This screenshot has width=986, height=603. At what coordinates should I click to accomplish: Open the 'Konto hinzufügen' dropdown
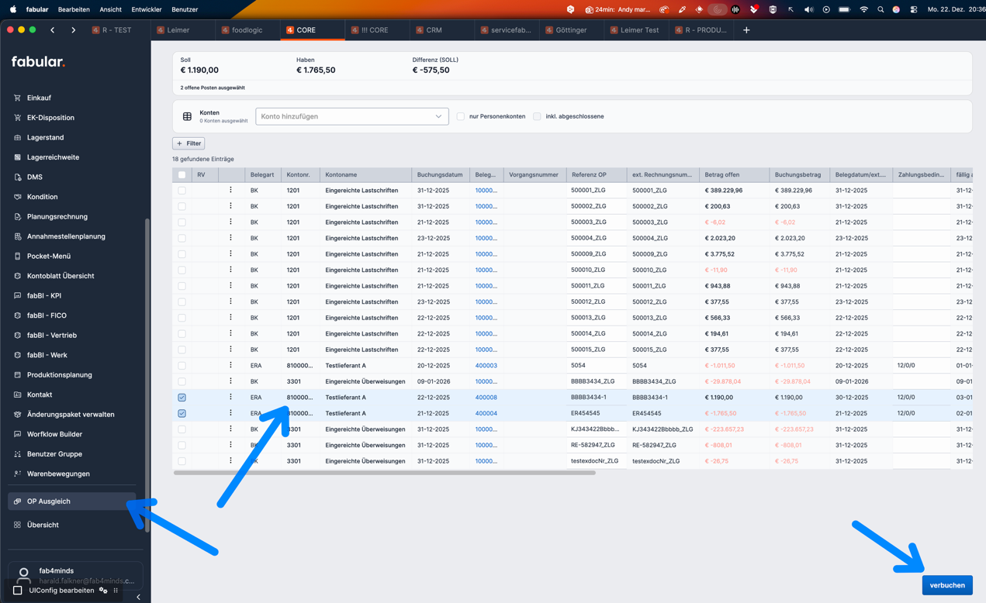coord(351,116)
